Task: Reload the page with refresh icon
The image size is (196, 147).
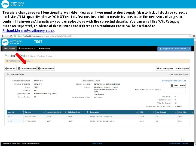Action: [x=11, y=36]
